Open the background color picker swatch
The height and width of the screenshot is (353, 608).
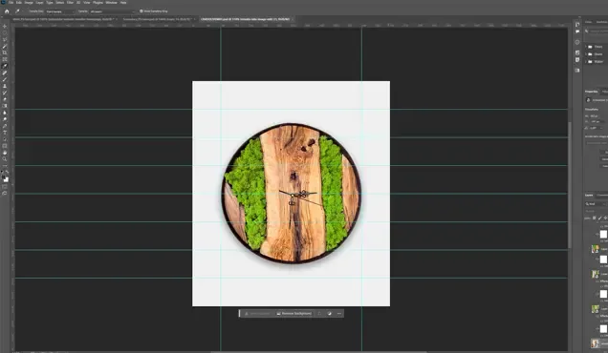6,180
